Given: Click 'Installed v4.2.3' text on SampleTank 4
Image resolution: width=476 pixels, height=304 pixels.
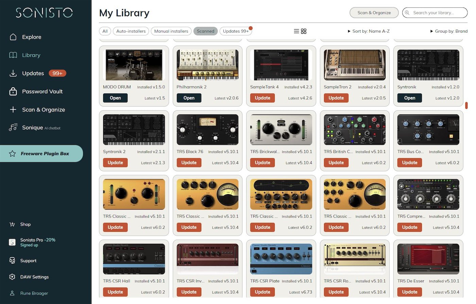Looking at the screenshot, I should (298, 87).
